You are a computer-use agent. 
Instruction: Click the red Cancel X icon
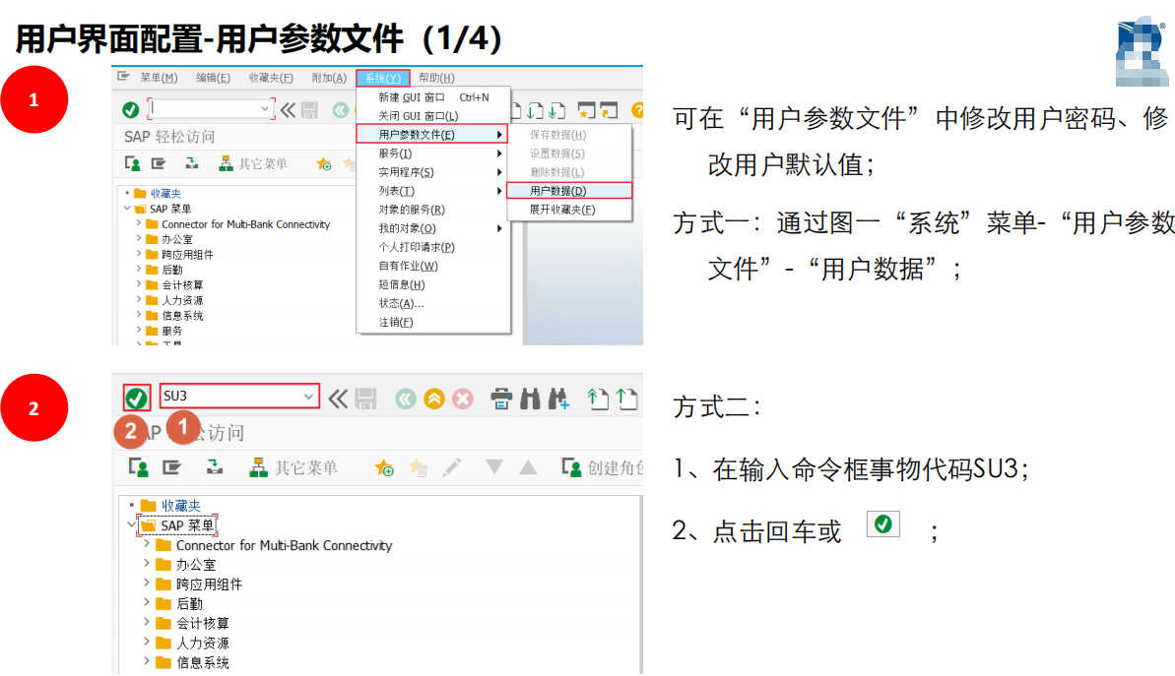[463, 399]
